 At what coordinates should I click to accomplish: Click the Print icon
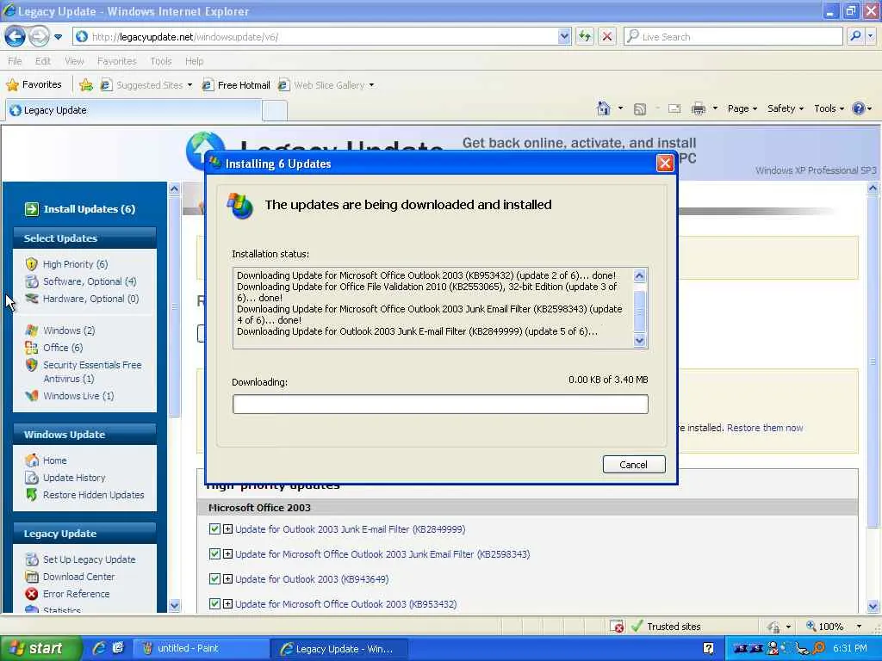pos(699,109)
